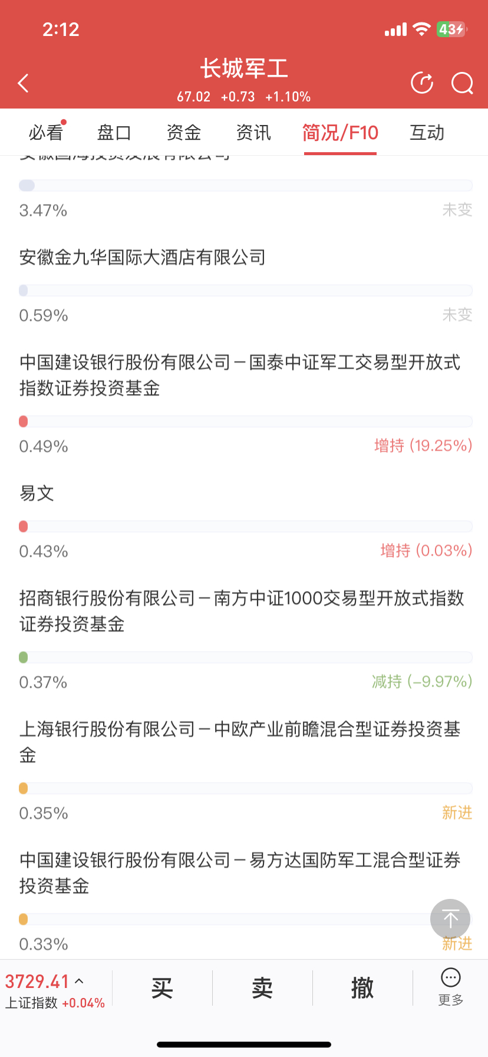Switch to the 盘口 tab
The width and height of the screenshot is (488, 1057).
[114, 133]
